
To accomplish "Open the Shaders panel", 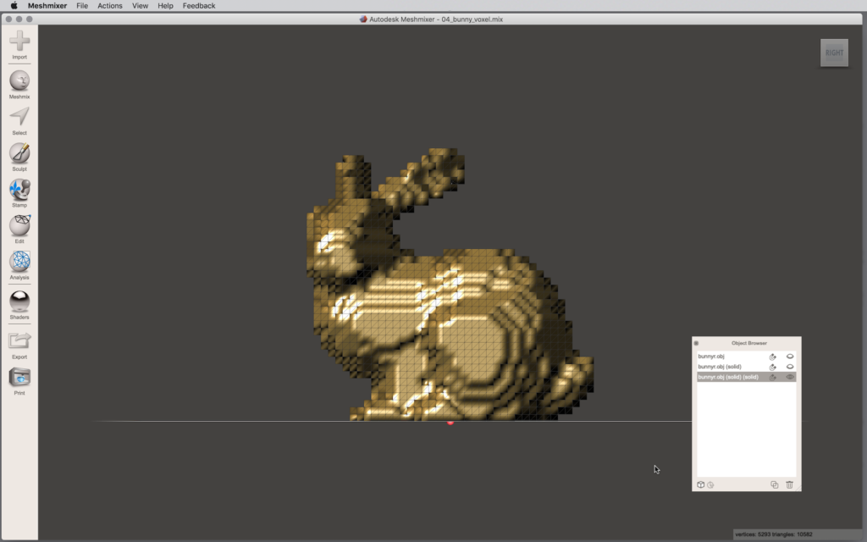I will click(x=19, y=301).
